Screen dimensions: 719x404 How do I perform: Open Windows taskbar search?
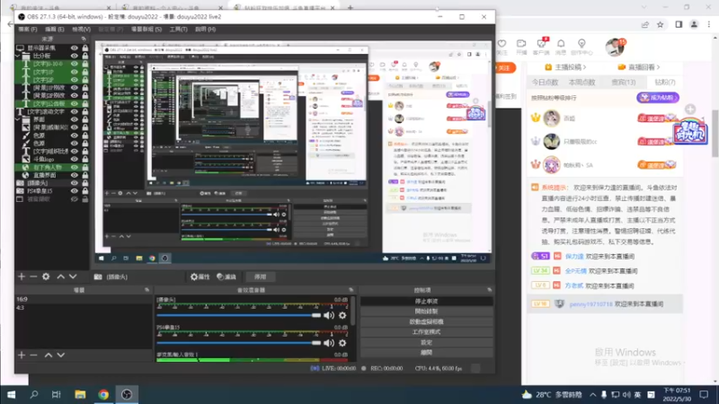click(x=34, y=394)
